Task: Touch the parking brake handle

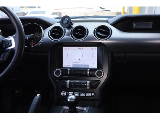Action: point(35,103)
